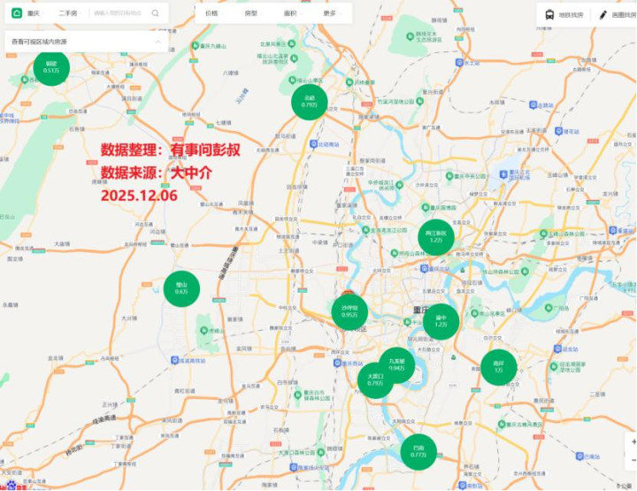The height and width of the screenshot is (491, 637).
Task: Open the 更多 more filters dropdown
Action: point(332,13)
